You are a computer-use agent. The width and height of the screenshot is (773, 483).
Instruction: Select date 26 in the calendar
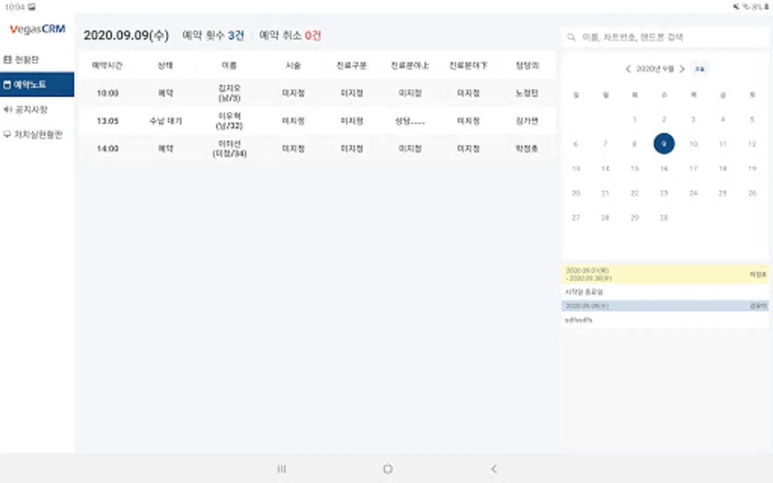pyautogui.click(x=752, y=193)
